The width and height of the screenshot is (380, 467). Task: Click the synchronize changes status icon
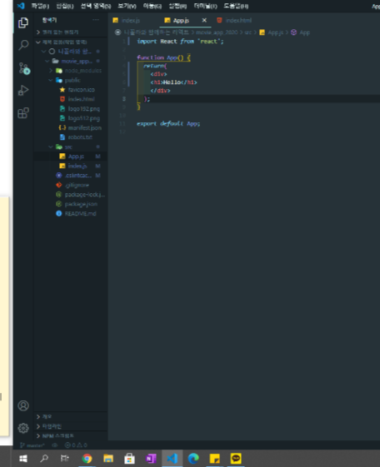click(x=54, y=445)
